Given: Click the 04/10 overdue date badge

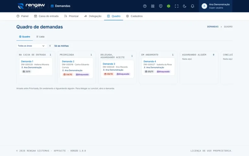Looking at the screenshot, I should pyautogui.click(x=68, y=74).
